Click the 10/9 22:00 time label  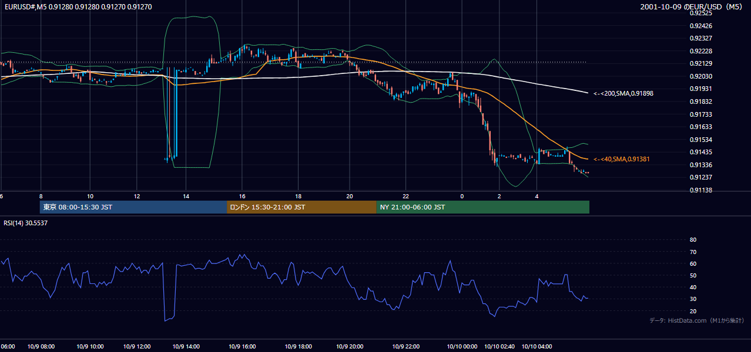[405, 347]
